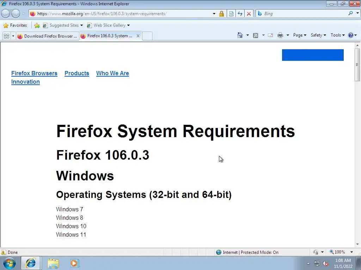Image resolution: width=361 pixels, height=270 pixels.
Task: Open Suggested Sites dropdown
Action: coord(63,25)
